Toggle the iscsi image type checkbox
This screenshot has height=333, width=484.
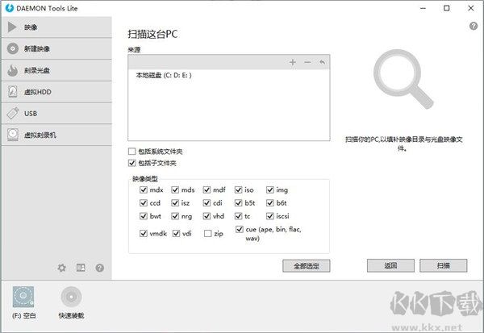(x=270, y=216)
